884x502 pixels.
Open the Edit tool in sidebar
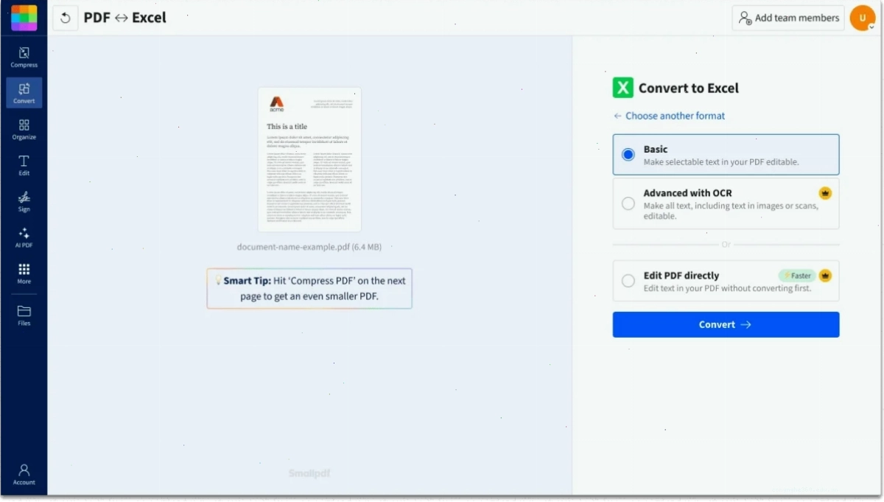24,165
